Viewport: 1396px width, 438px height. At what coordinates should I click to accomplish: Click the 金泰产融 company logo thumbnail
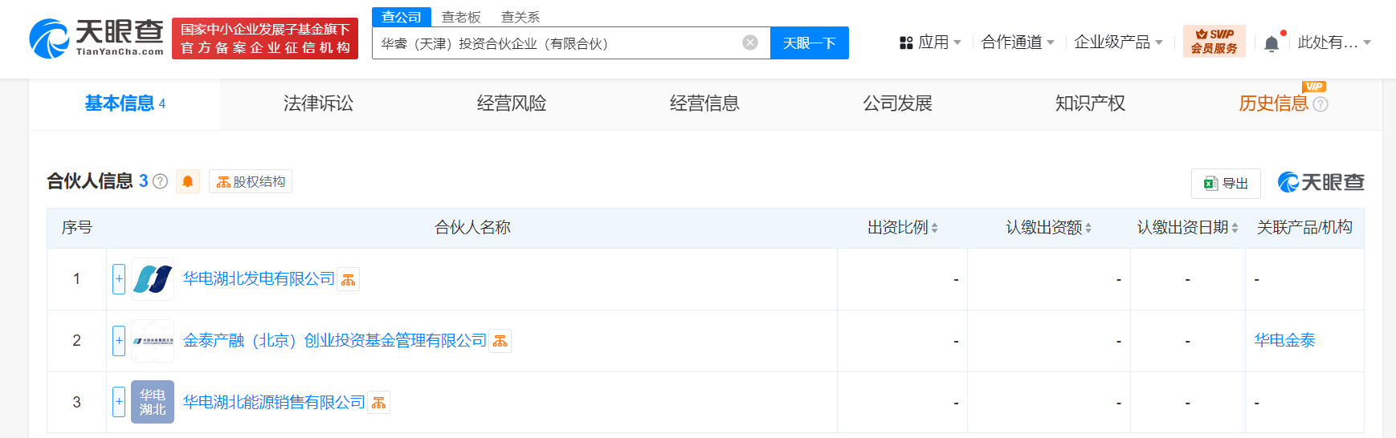pos(153,341)
